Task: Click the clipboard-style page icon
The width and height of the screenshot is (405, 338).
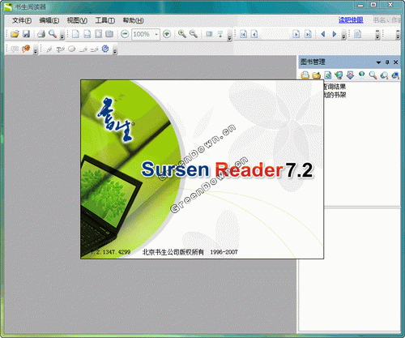Action: point(109,34)
